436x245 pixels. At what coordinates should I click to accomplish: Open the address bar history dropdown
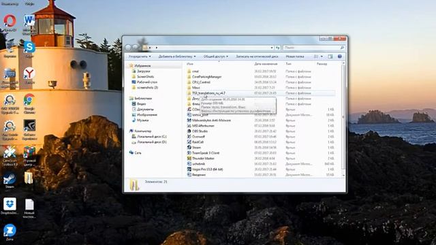click(x=272, y=48)
